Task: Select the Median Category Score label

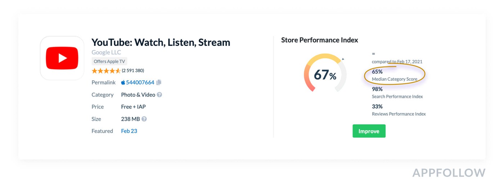Action: (395, 79)
